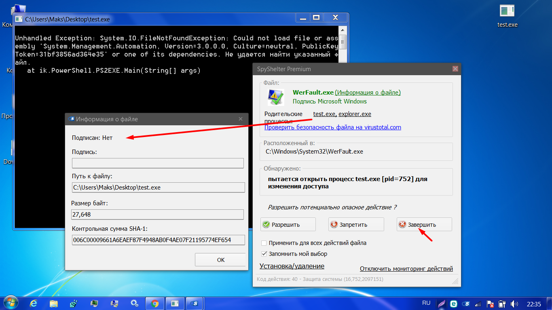Open the virustotal.com file safety check link
This screenshot has height=310, width=552.
[333, 127]
